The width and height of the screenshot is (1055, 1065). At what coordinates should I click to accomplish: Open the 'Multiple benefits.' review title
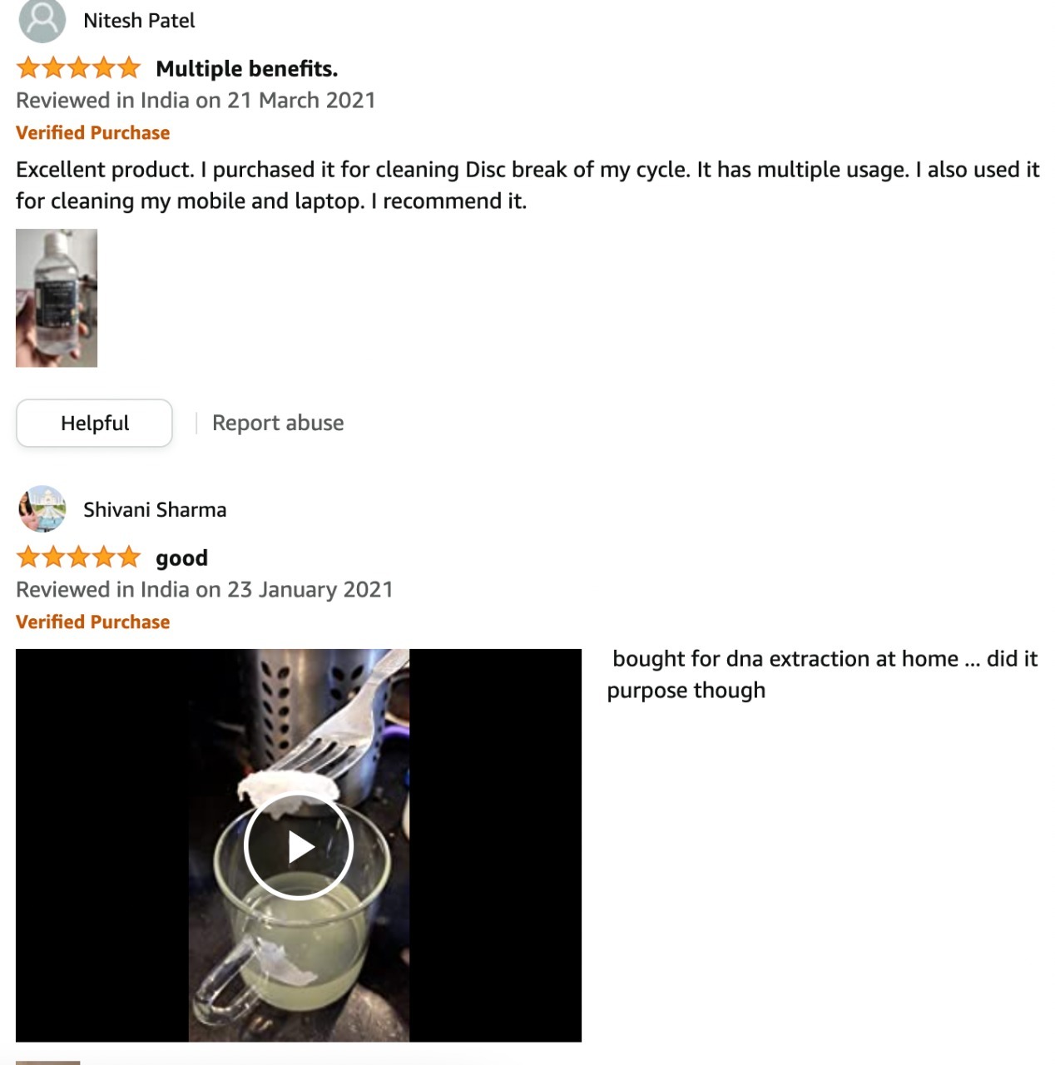click(246, 68)
